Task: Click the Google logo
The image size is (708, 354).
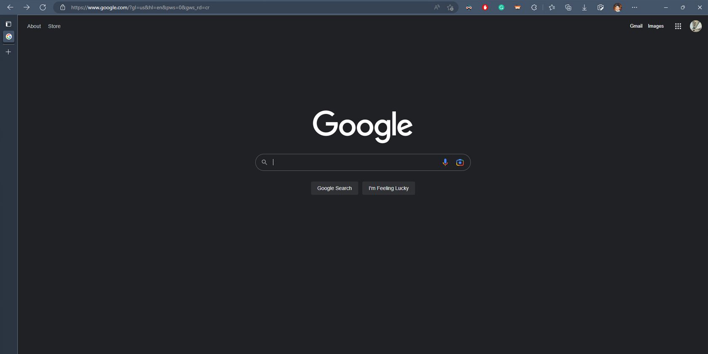Action: coord(362,126)
